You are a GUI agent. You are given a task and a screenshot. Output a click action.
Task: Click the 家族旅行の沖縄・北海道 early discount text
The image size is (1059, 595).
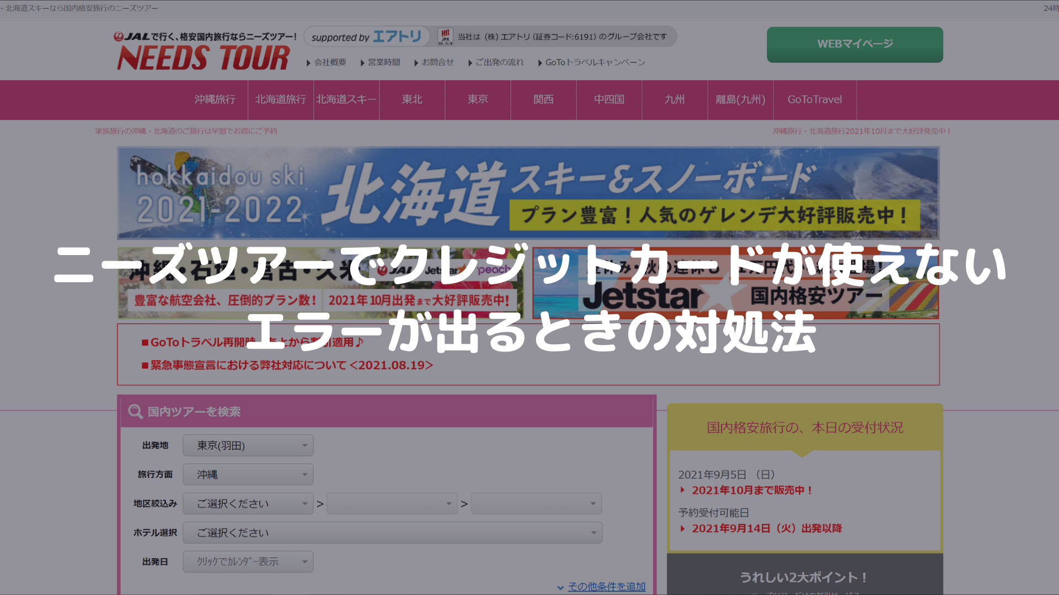(x=186, y=131)
